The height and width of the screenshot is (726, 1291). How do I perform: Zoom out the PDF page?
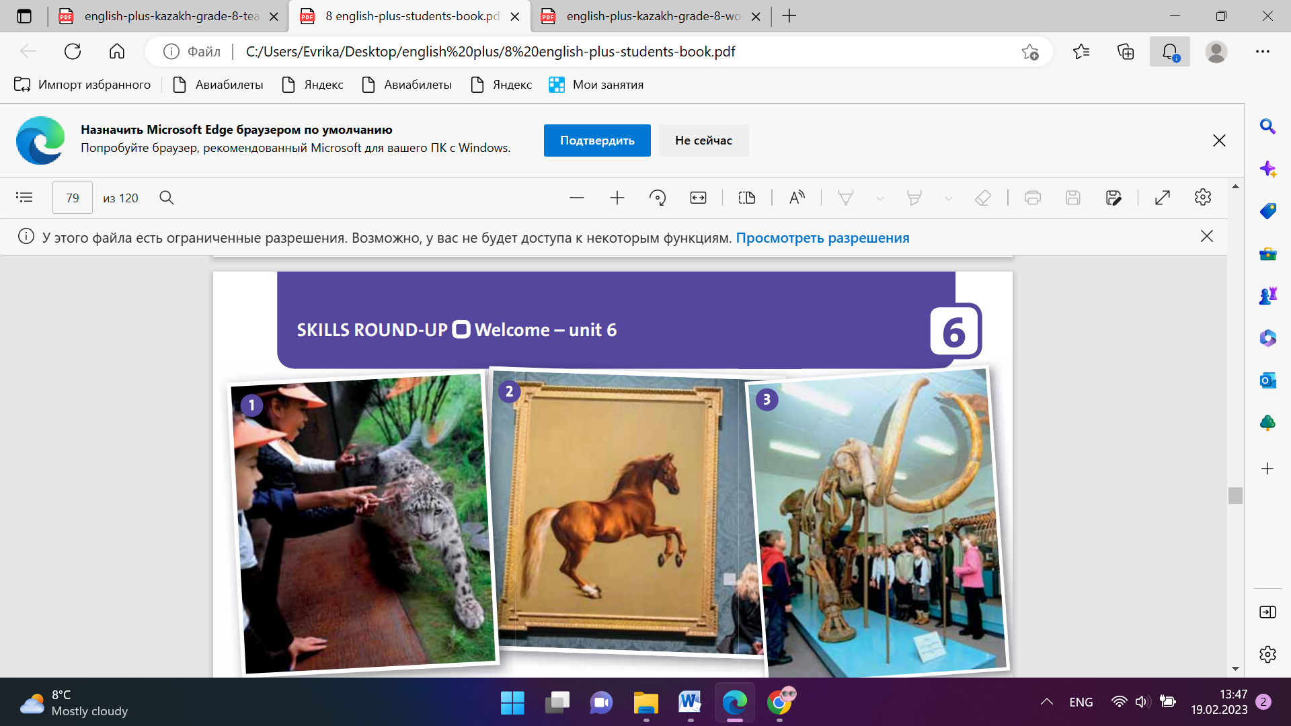pos(576,198)
